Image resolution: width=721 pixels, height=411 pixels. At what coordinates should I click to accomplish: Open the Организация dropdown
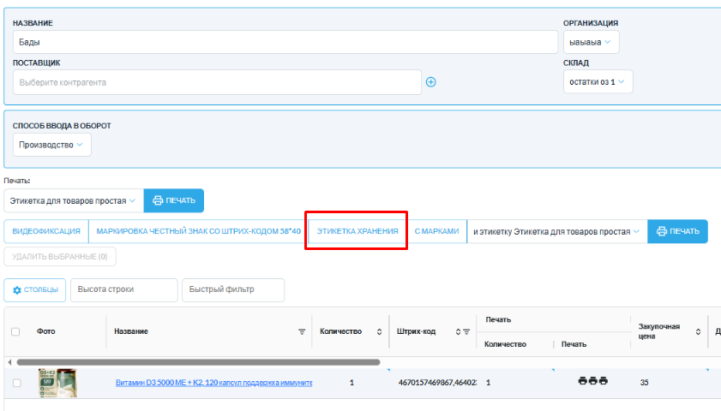point(591,41)
